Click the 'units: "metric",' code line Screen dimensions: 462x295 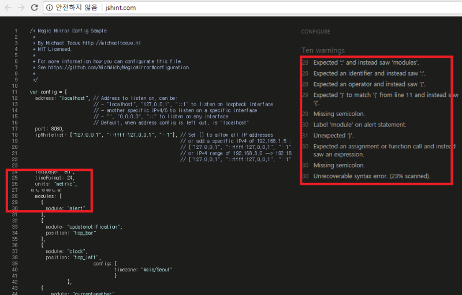pos(55,184)
